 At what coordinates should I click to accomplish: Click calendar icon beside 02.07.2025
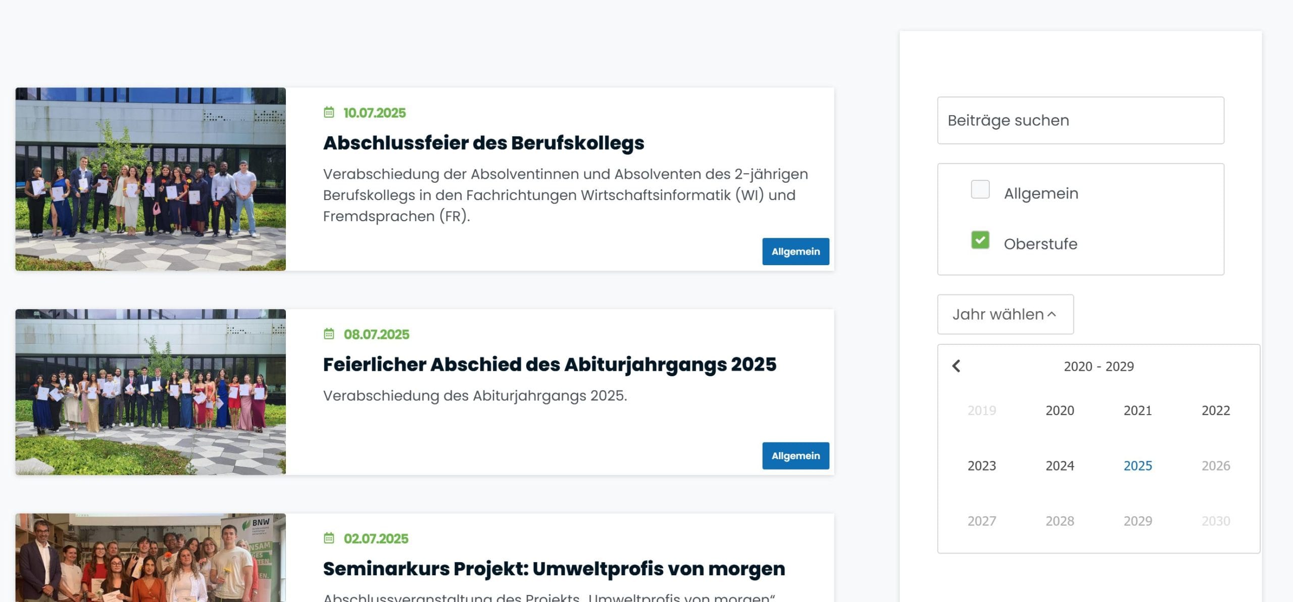[x=329, y=538]
